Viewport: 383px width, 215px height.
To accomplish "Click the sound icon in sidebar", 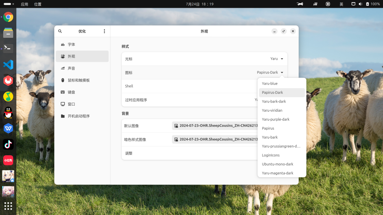I will 63,68.
